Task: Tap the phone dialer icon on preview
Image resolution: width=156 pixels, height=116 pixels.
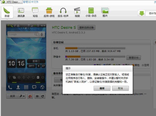Action: click(x=10, y=87)
